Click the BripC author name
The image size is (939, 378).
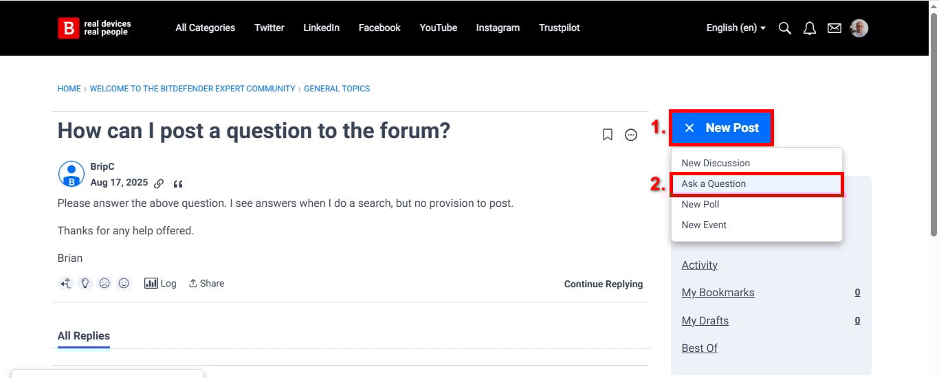pyautogui.click(x=102, y=167)
